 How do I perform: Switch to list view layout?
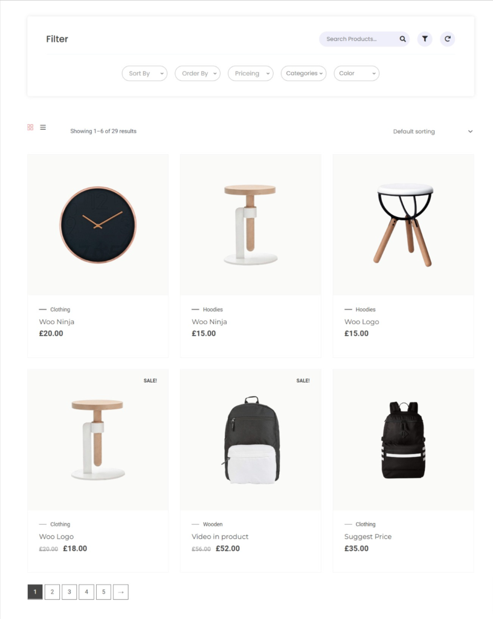coord(43,127)
